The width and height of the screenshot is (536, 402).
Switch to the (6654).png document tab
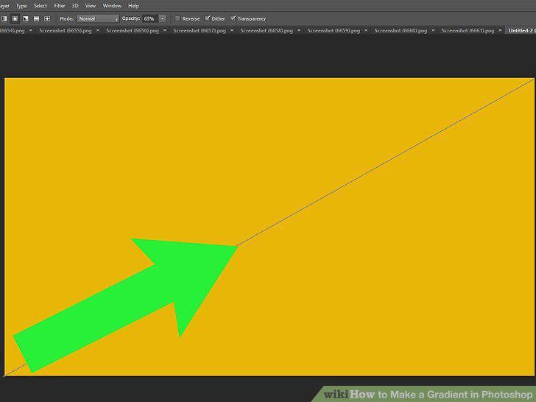coord(13,30)
